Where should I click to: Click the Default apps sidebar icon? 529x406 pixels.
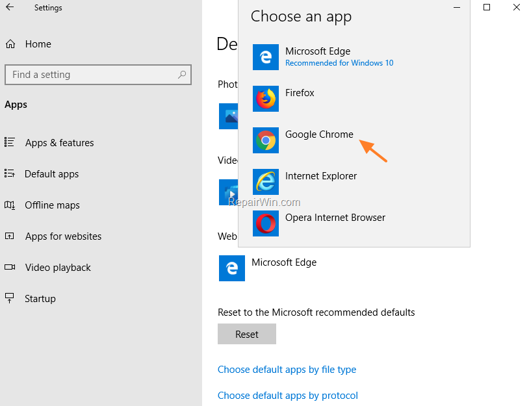click(10, 173)
